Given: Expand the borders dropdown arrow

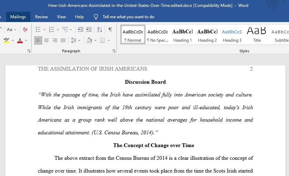Looking at the screenshot, I should pos(109,40).
